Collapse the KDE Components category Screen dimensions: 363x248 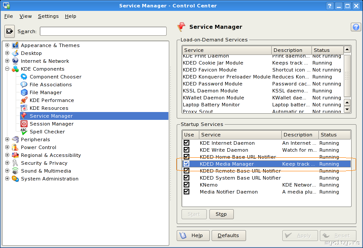(x=7, y=69)
